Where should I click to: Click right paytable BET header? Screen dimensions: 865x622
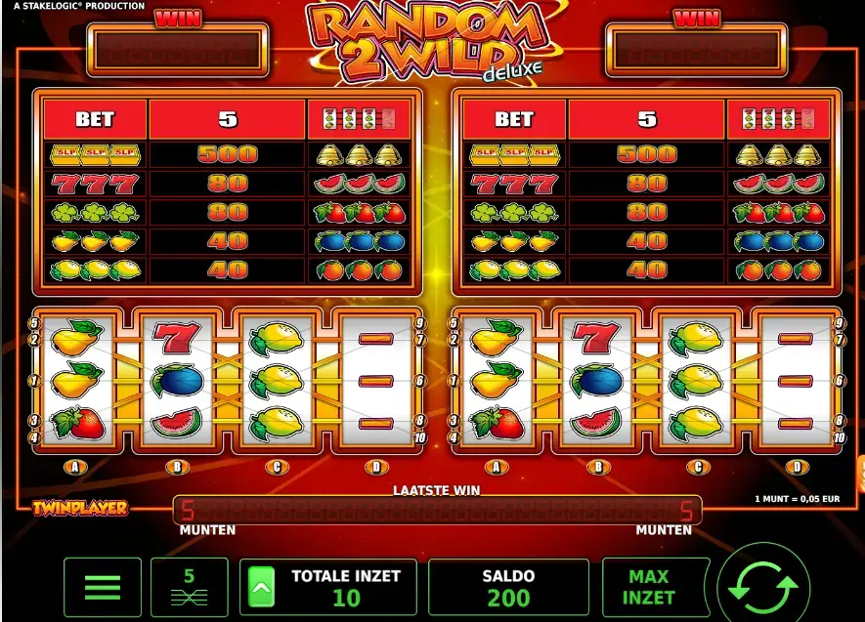click(x=514, y=119)
